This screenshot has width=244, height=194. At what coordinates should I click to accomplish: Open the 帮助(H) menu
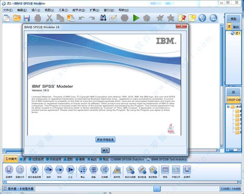[124, 10]
